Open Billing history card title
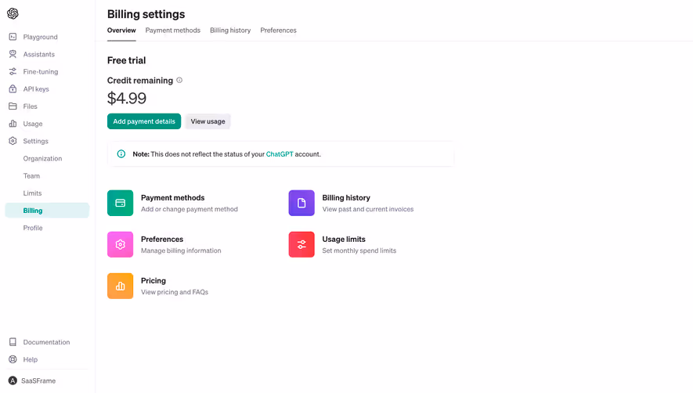Screen dimensions: 693x393 click(346, 197)
